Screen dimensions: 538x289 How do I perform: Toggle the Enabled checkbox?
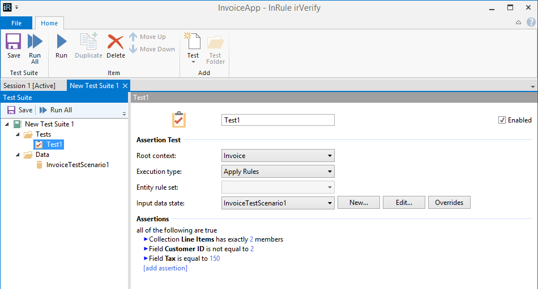coord(502,120)
